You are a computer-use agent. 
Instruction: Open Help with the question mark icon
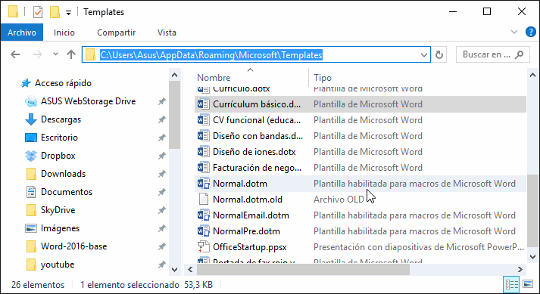click(530, 32)
